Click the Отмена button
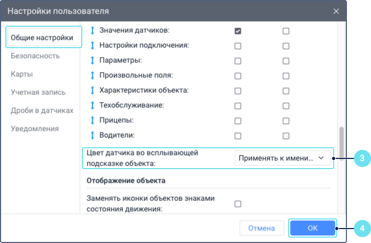 (x=261, y=228)
